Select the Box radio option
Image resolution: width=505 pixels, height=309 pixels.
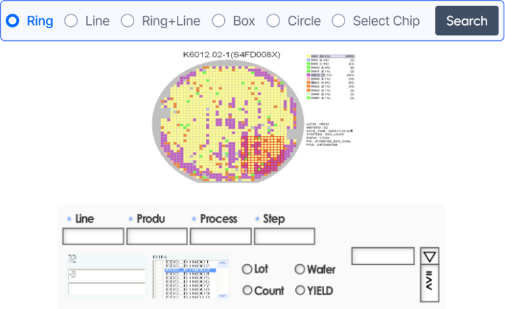pos(218,21)
